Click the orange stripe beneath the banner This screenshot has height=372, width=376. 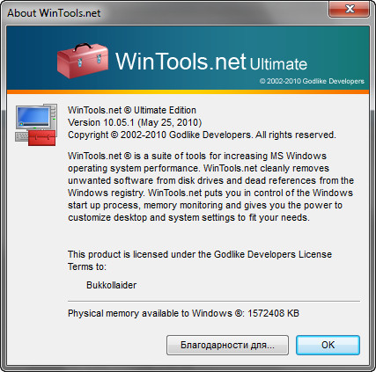[188, 91]
